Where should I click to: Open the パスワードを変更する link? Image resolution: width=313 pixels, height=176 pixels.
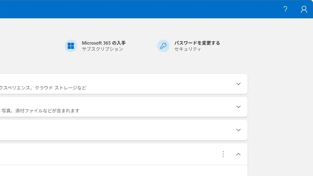click(x=197, y=43)
